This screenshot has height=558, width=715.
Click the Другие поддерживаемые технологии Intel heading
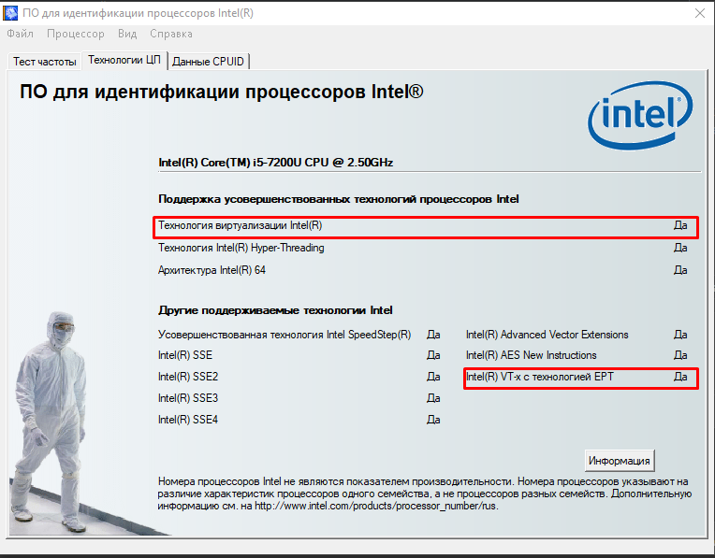(275, 310)
